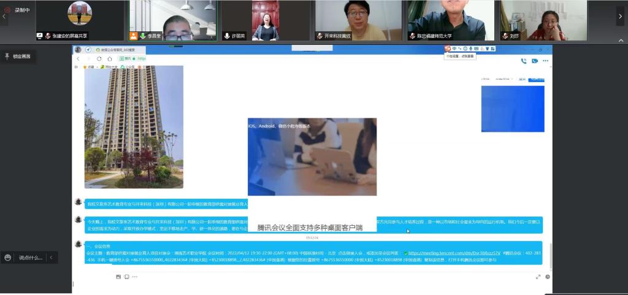628x295 pixels.
Task: Click 刘莎's muted microphone icon
Action: coord(505,36)
